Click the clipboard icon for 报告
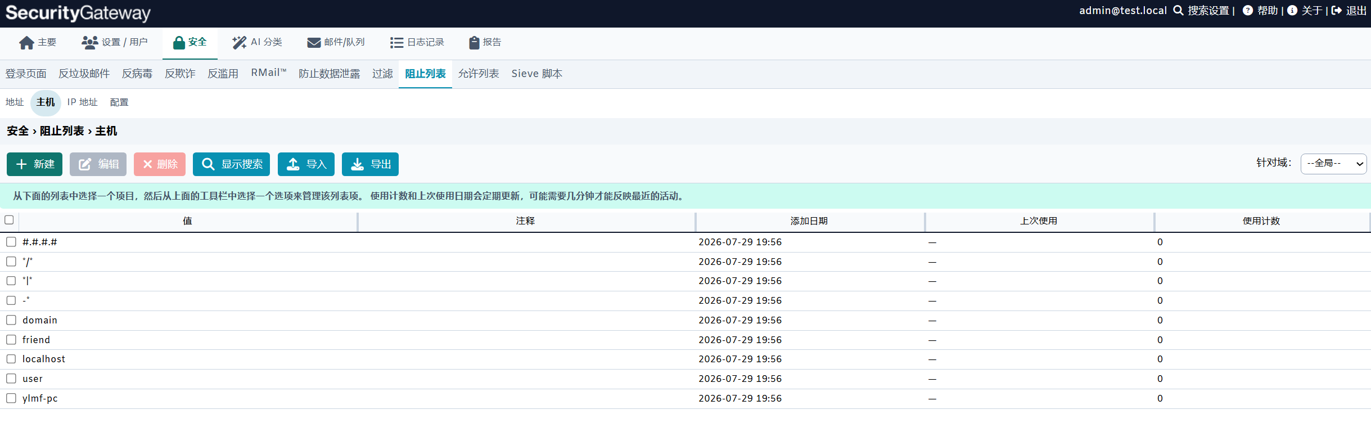The height and width of the screenshot is (423, 1371). (x=474, y=43)
